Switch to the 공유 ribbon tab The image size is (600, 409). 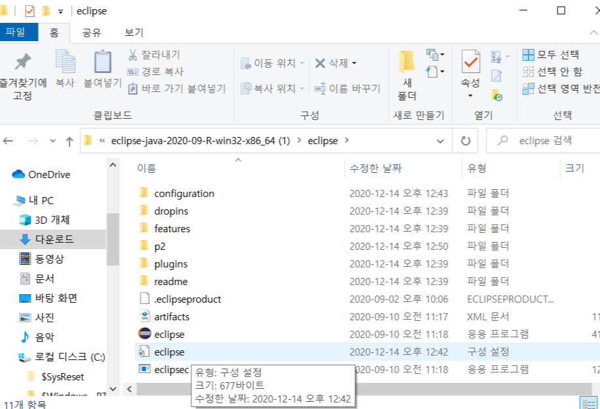click(x=91, y=33)
